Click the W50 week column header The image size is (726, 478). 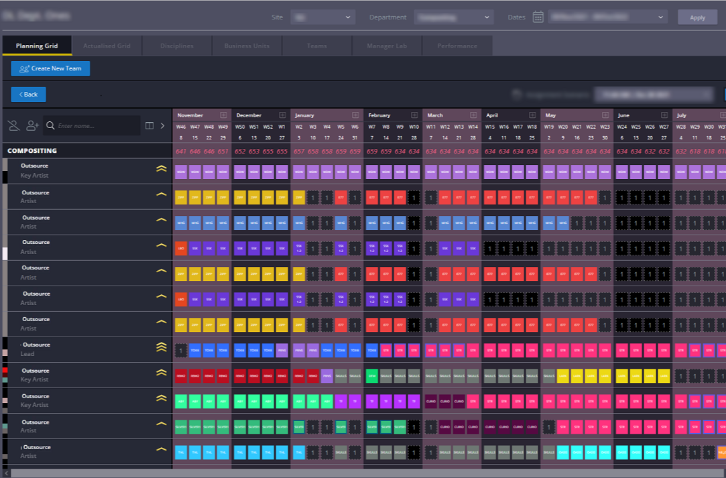(240, 127)
